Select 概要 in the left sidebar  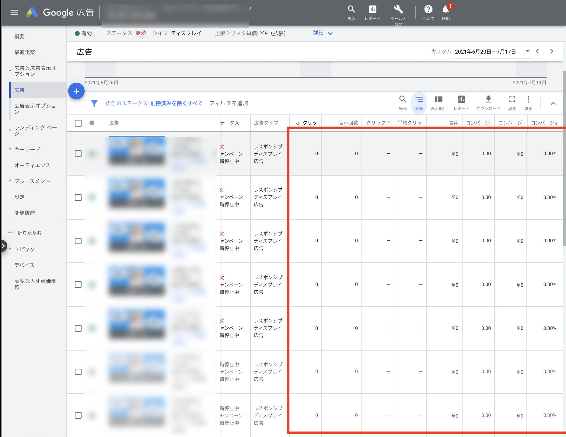tap(19, 36)
